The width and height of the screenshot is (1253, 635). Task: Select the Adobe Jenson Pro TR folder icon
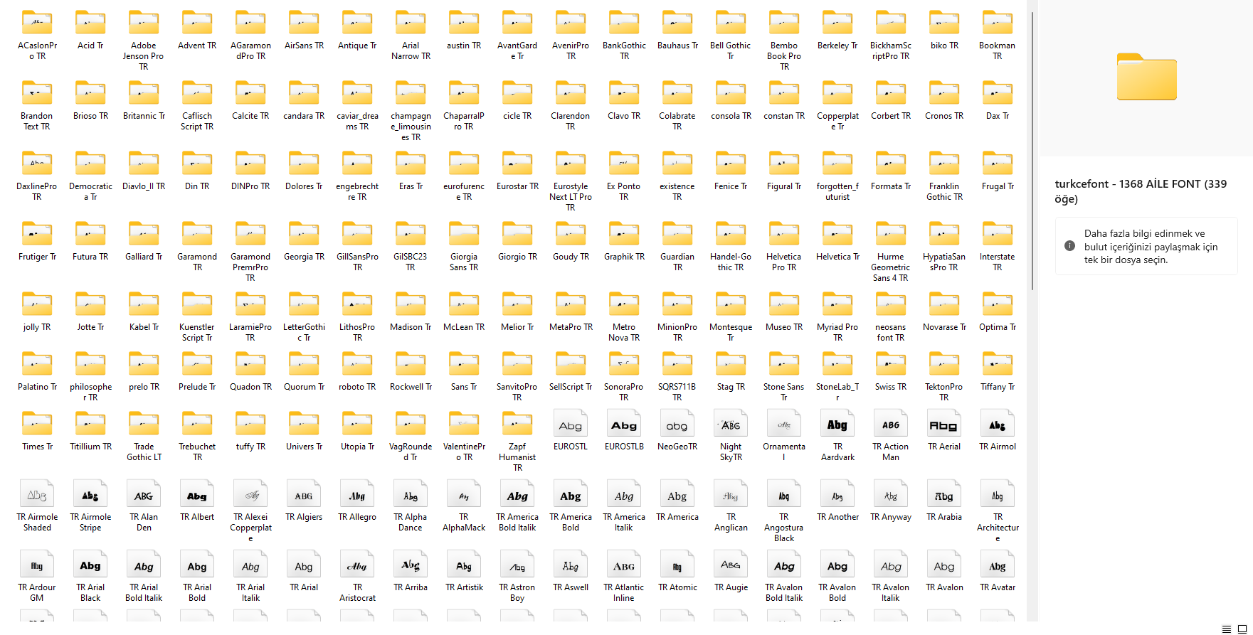(144, 23)
